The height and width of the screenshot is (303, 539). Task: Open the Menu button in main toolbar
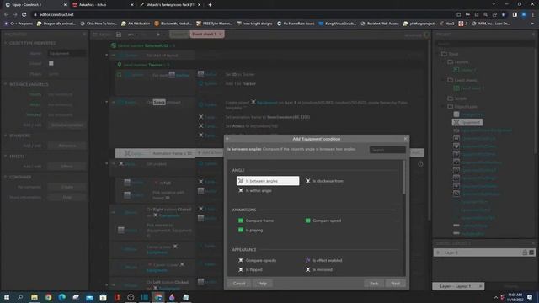(x=102, y=35)
